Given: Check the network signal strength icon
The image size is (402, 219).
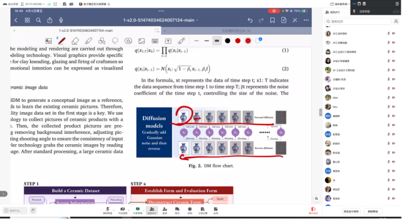Looking at the screenshot, I should coord(49,4).
